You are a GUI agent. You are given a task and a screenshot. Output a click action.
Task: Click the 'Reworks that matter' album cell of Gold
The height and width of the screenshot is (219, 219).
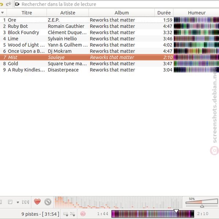point(112,64)
